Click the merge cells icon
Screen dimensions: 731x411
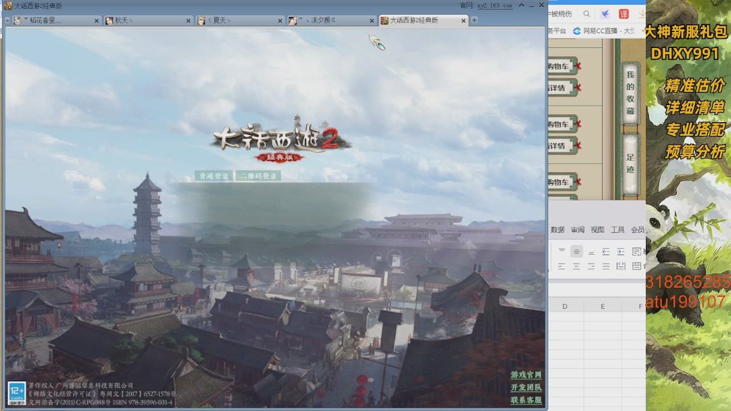(x=637, y=266)
